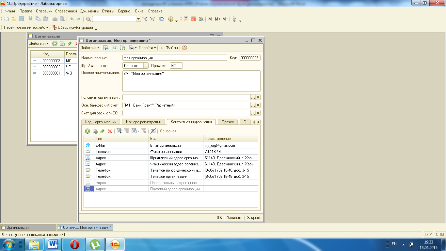This screenshot has height=251, width=446.
Task: Click the Префикс field
Action: pyautogui.click(x=176, y=66)
